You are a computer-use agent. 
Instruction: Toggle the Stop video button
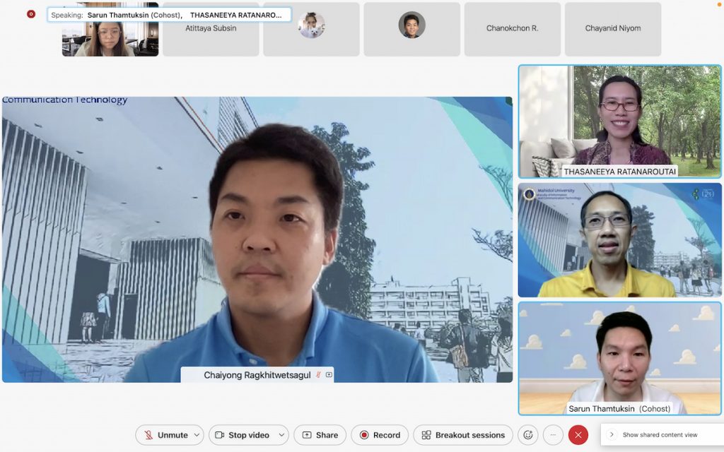241,435
